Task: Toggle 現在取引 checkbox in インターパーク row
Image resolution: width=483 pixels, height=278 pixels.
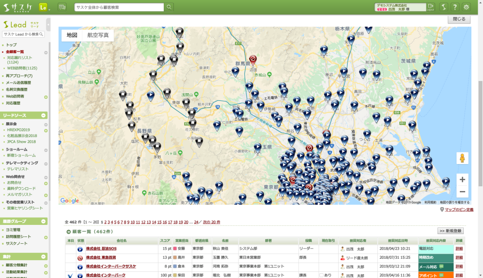Action: point(322,275)
